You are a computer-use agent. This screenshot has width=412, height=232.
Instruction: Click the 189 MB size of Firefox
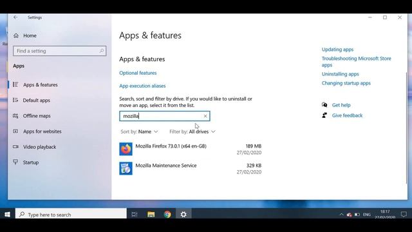pyautogui.click(x=253, y=146)
